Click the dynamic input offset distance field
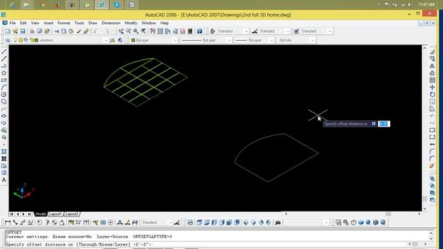This screenshot has height=249, width=443. point(384,124)
